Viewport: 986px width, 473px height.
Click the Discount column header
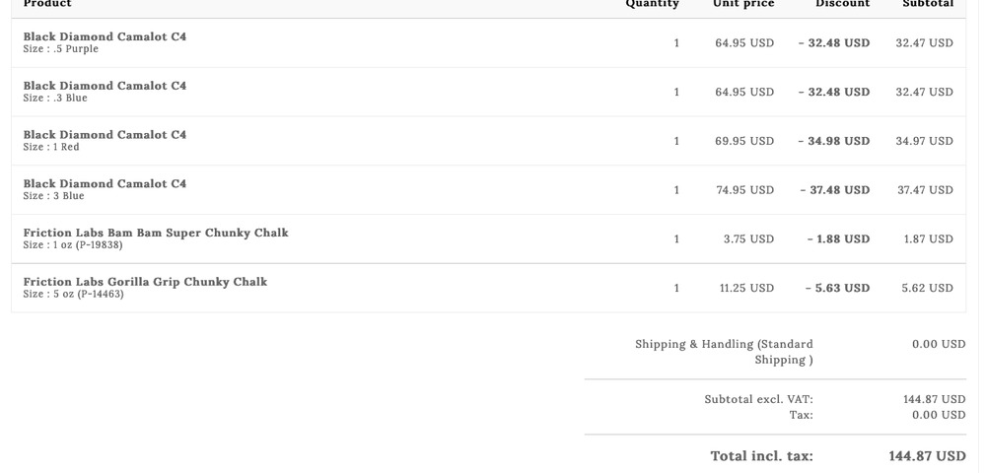(x=842, y=4)
